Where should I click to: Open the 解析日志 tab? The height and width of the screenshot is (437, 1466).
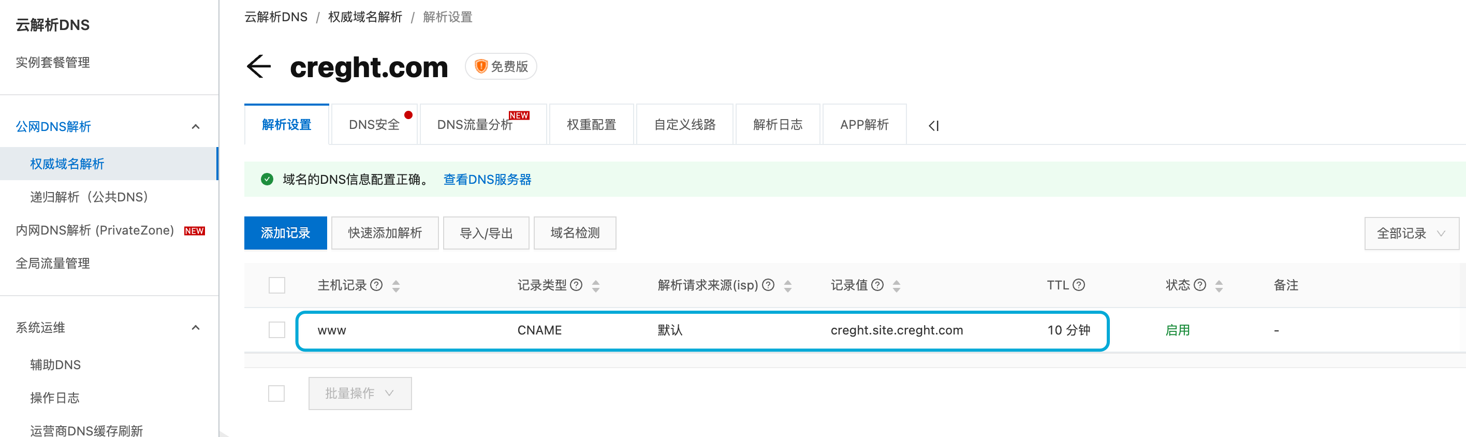point(778,125)
